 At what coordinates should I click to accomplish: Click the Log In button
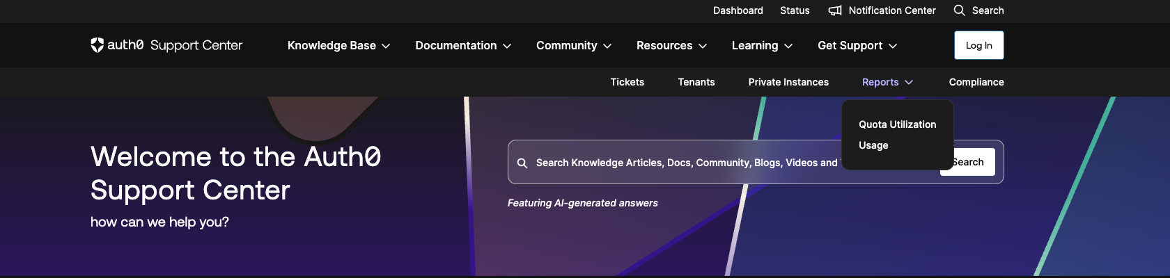(x=979, y=45)
